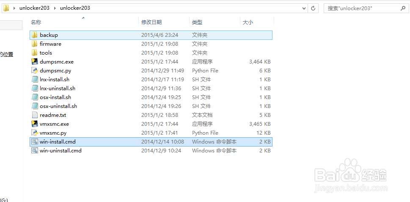The height and width of the screenshot is (202, 410).
Task: Click the win-install.cmd script icon
Action: 35,141
